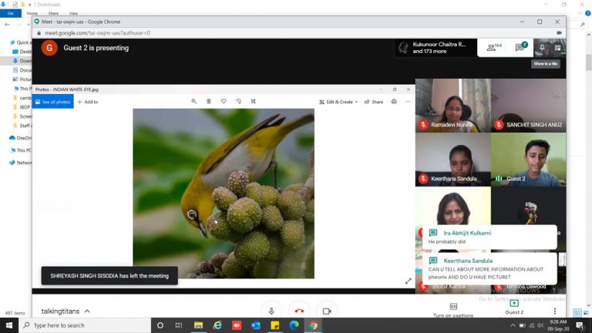Open the Photos See more ellipsis menu
The height and width of the screenshot is (333, 592).
[x=408, y=101]
